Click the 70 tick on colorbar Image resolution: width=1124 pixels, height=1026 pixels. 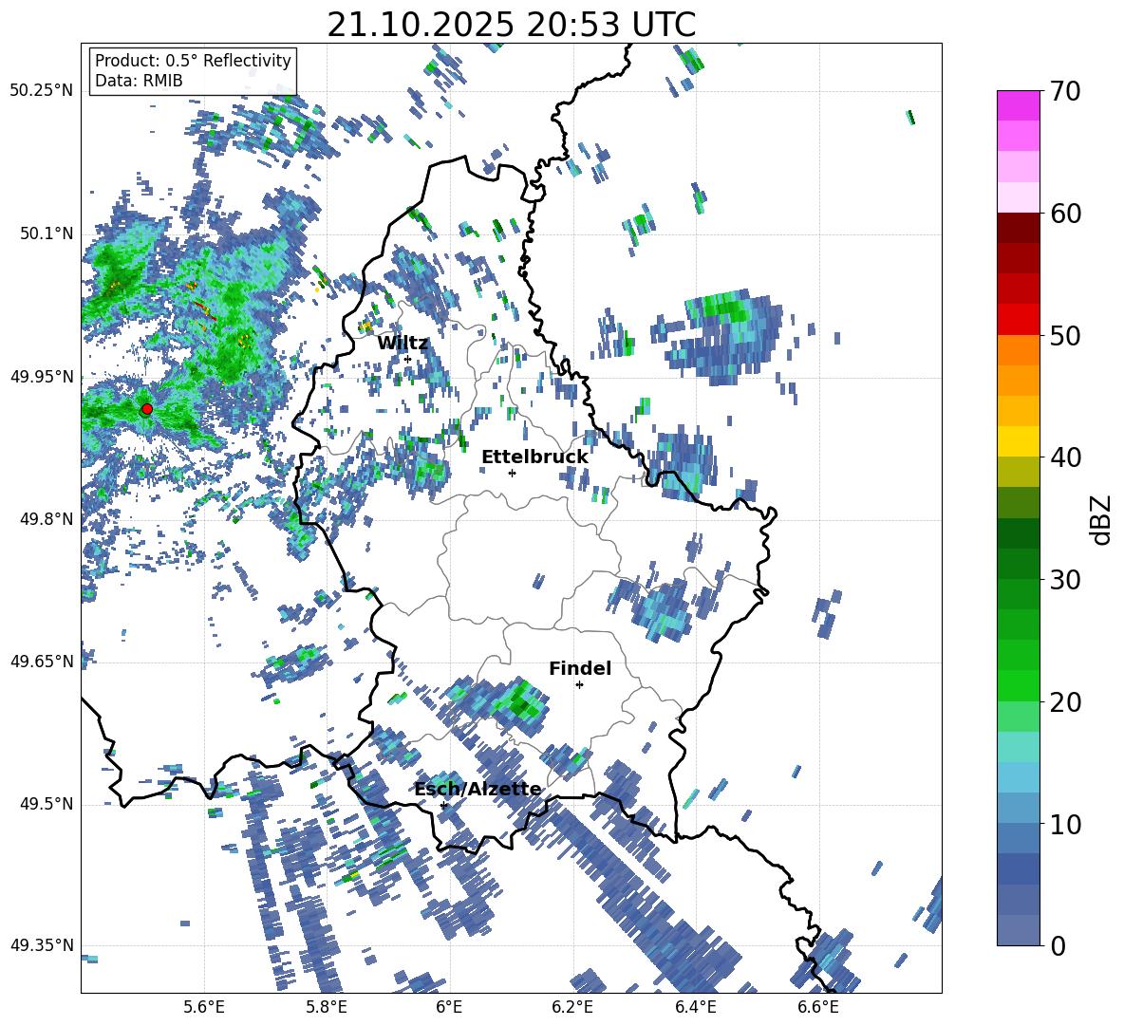1065,91
